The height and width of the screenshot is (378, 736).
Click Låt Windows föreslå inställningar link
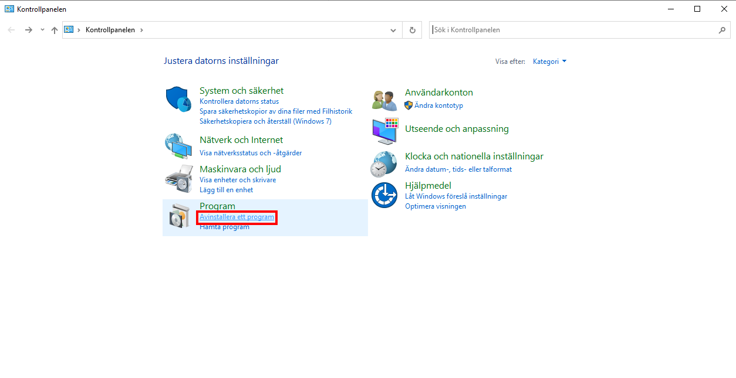[x=456, y=196]
